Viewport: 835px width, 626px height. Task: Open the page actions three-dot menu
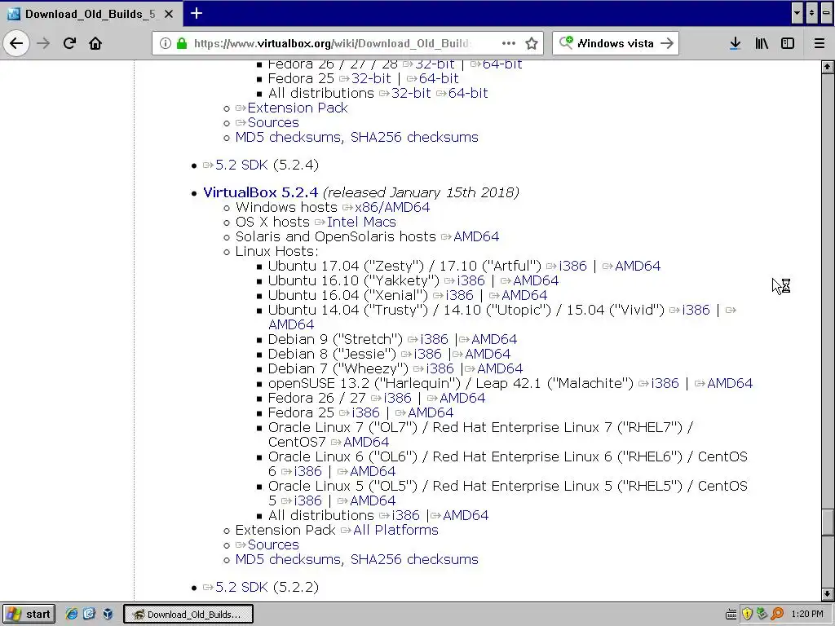click(509, 43)
